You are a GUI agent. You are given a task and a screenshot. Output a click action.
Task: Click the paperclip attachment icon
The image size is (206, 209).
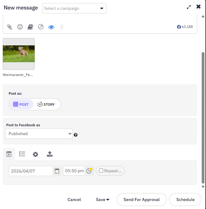[10, 27]
